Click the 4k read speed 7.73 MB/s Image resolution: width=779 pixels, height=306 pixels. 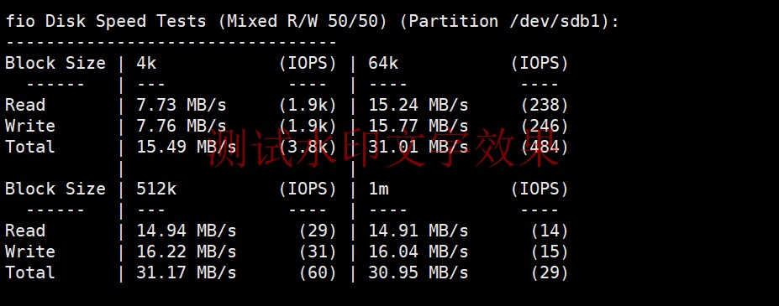tap(182, 105)
